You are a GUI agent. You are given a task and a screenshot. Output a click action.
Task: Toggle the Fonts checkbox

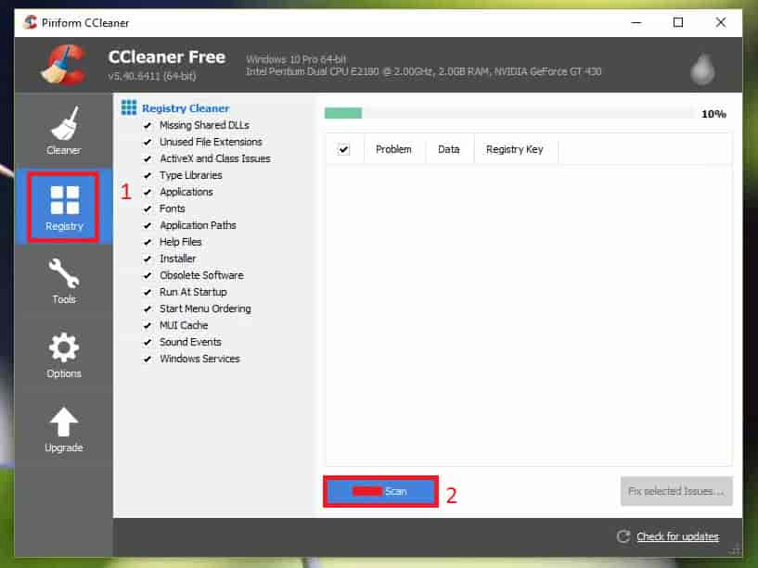(148, 209)
